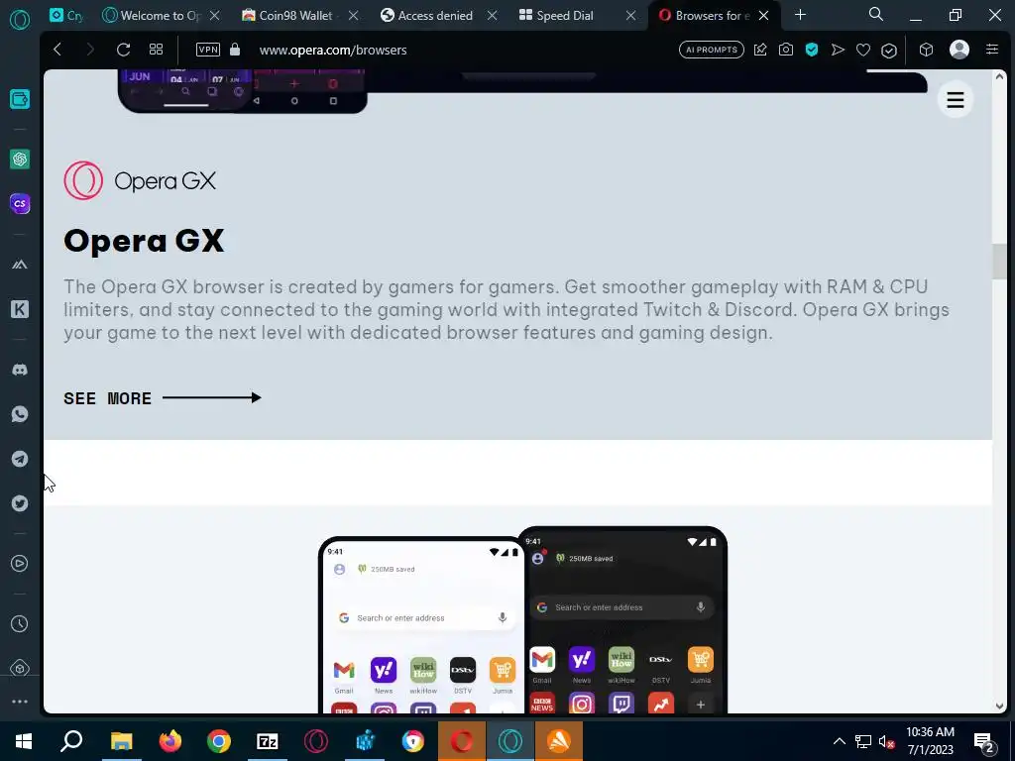Go back to the previous page
The width and height of the screenshot is (1015, 761).
[57, 50]
